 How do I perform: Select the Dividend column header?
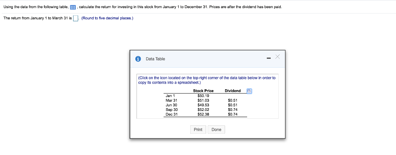pyautogui.click(x=232, y=91)
